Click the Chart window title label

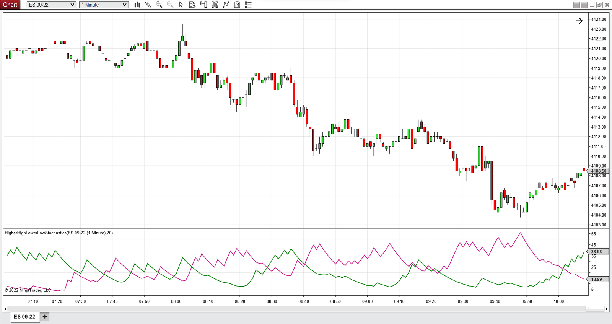click(x=10, y=5)
